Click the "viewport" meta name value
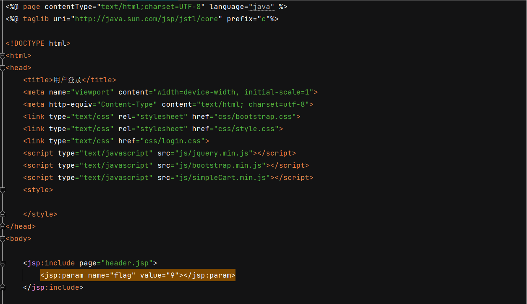Screen dimensions: 527x304 (93, 92)
